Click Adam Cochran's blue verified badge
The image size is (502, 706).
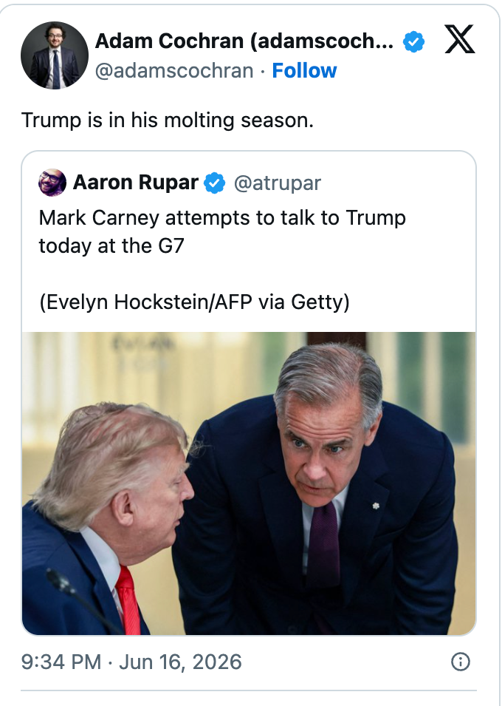[413, 41]
